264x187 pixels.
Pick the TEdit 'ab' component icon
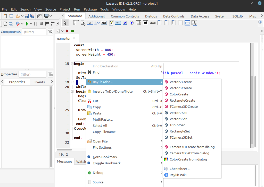tap(104, 23)
